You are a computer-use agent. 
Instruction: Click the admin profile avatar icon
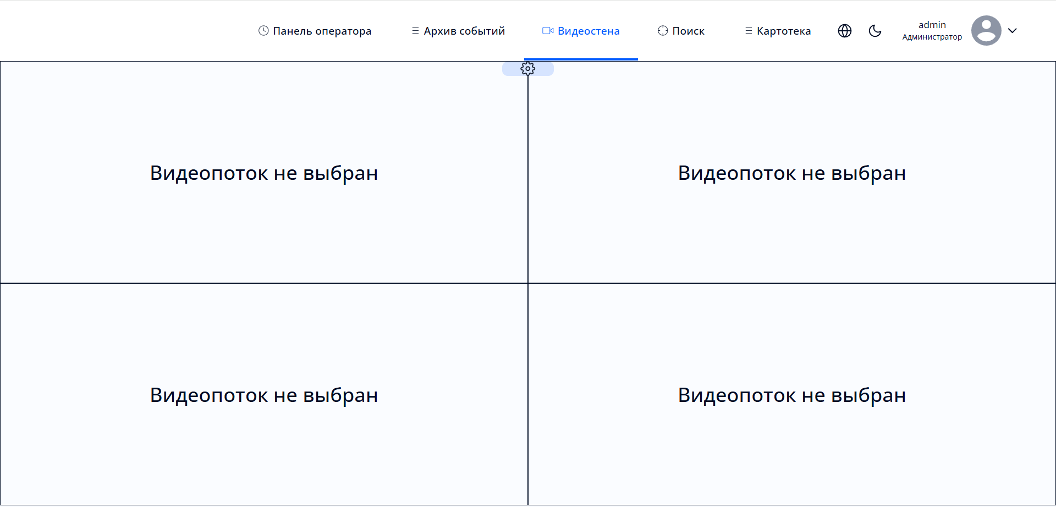click(x=986, y=30)
